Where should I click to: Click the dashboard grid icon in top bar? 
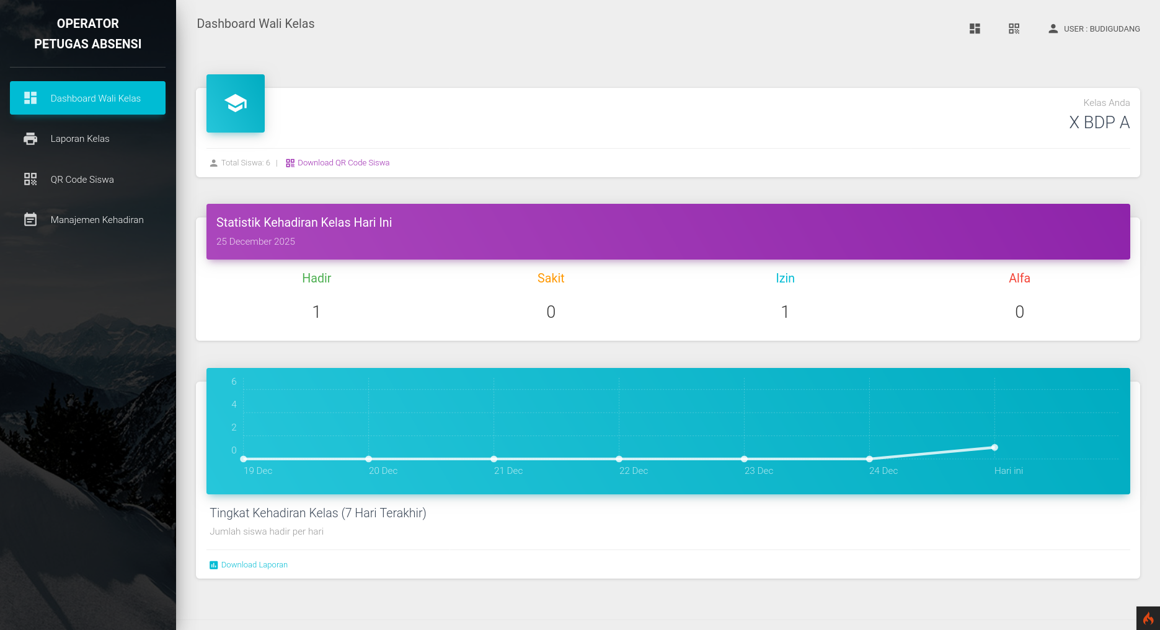tap(975, 28)
